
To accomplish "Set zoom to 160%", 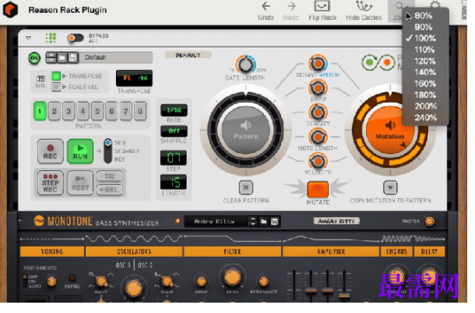I will [x=425, y=84].
